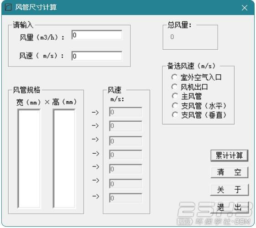The image size is (256, 228).
Task: Open the 关于 dialog button
Action: tap(230, 190)
